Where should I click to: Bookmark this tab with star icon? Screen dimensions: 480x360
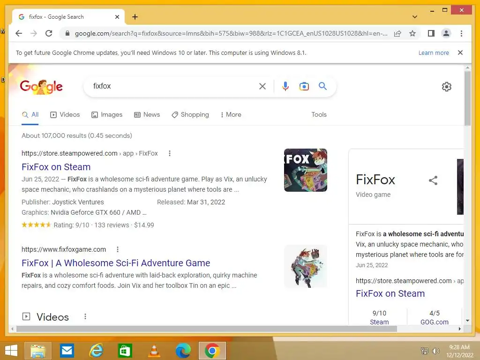(412, 33)
